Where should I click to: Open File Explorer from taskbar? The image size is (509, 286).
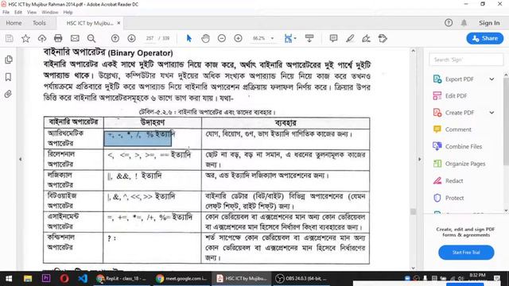tap(28, 279)
